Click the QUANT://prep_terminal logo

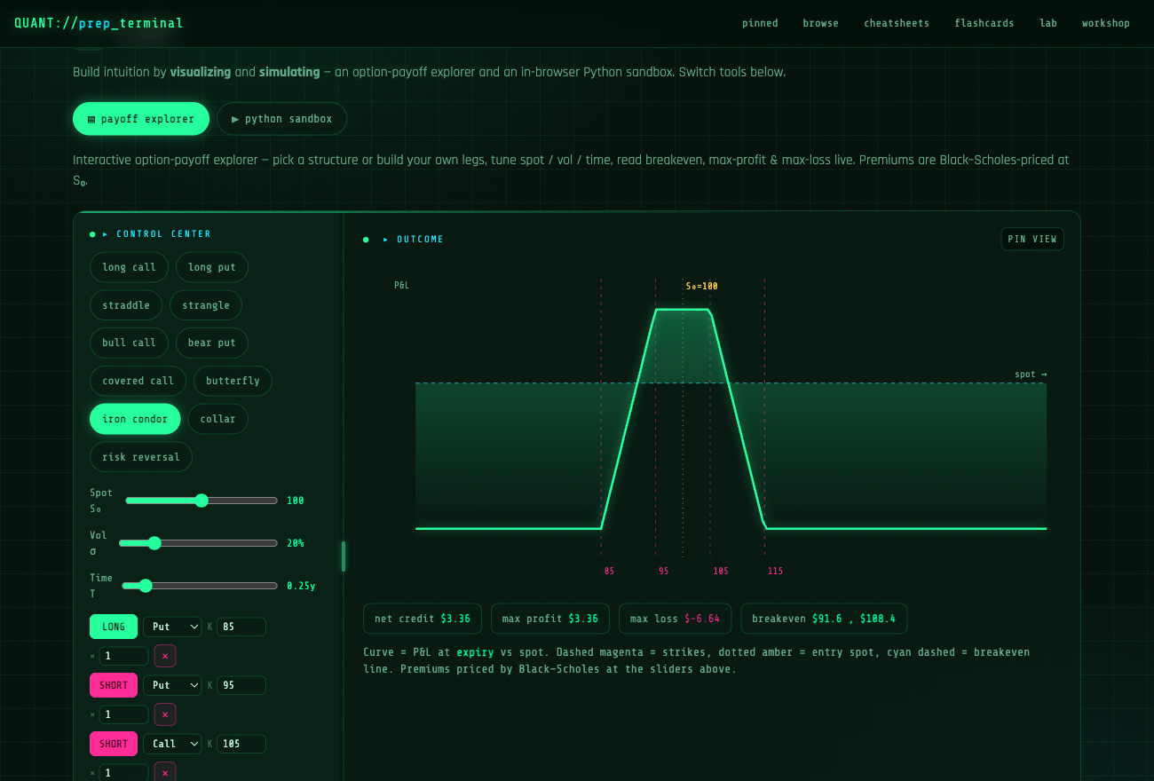[99, 23]
